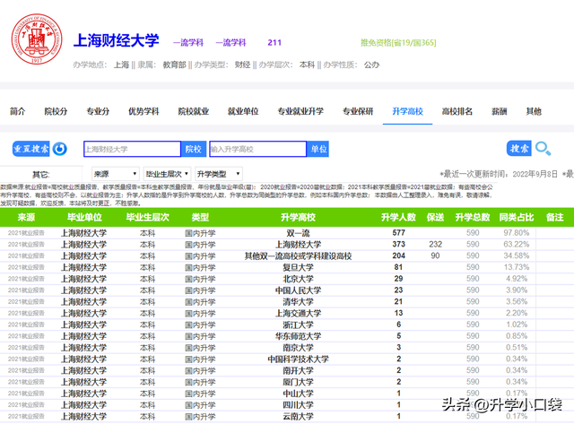Click the Shanghai University of Finance logo
This screenshot has height=424, width=574.
click(37, 39)
